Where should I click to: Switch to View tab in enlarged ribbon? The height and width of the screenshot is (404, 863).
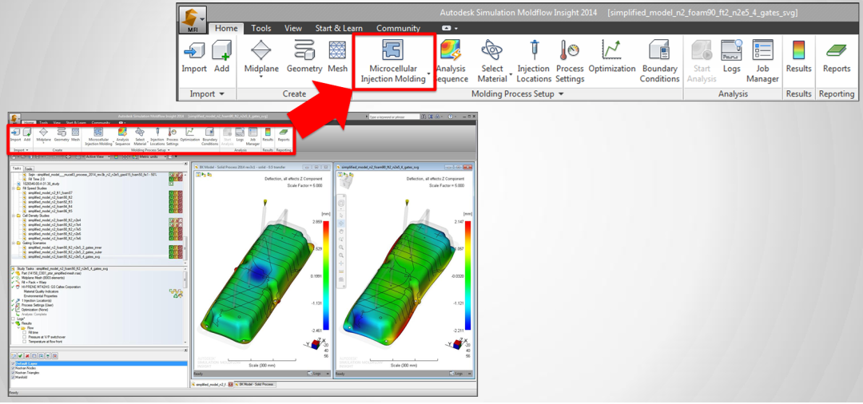tap(293, 28)
